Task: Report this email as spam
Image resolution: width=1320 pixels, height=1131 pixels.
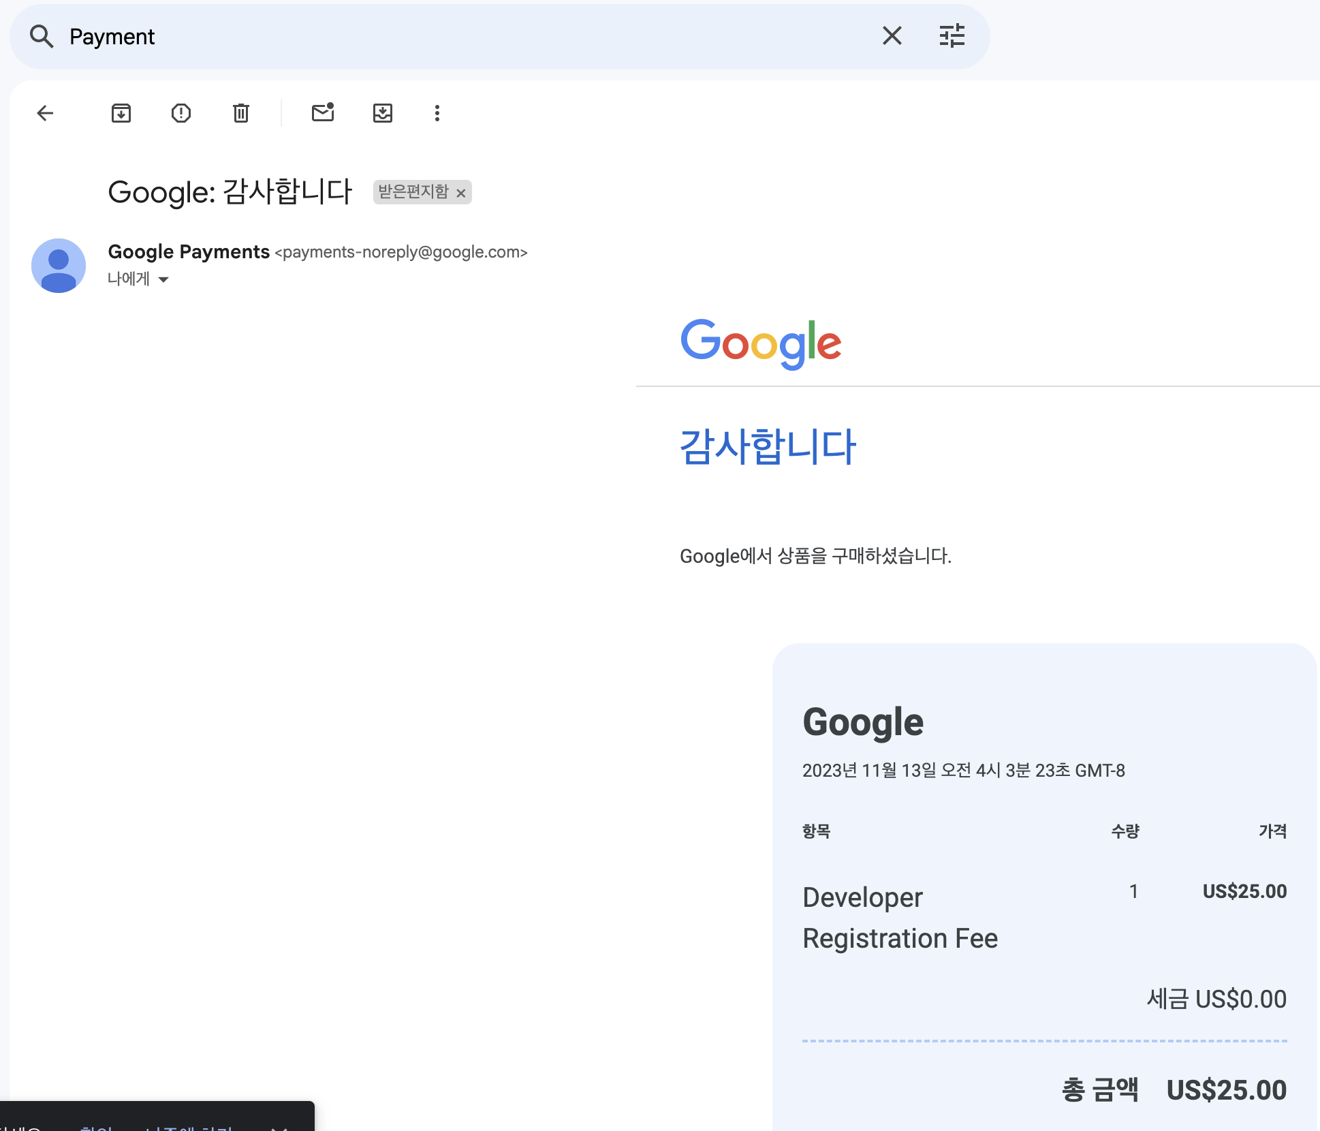Action: [x=181, y=113]
